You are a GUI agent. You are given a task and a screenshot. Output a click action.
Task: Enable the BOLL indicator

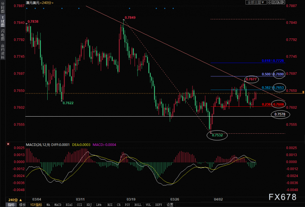click(138, 205)
